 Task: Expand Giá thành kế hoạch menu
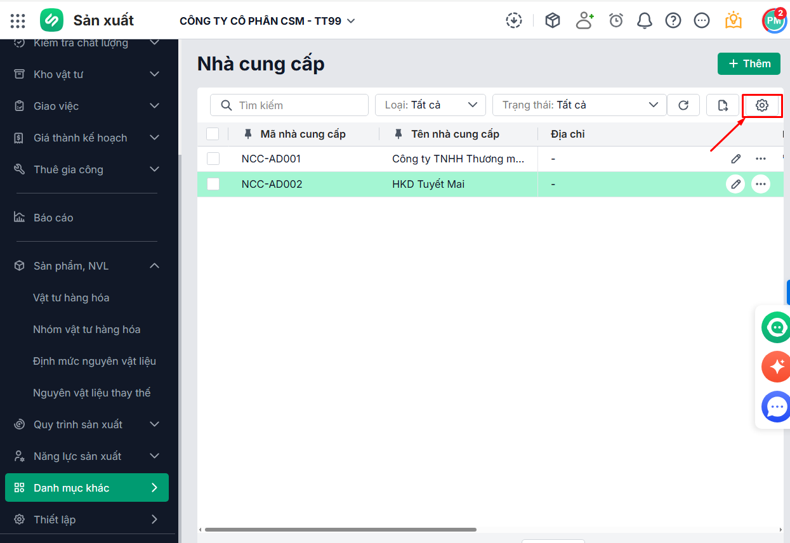click(87, 138)
